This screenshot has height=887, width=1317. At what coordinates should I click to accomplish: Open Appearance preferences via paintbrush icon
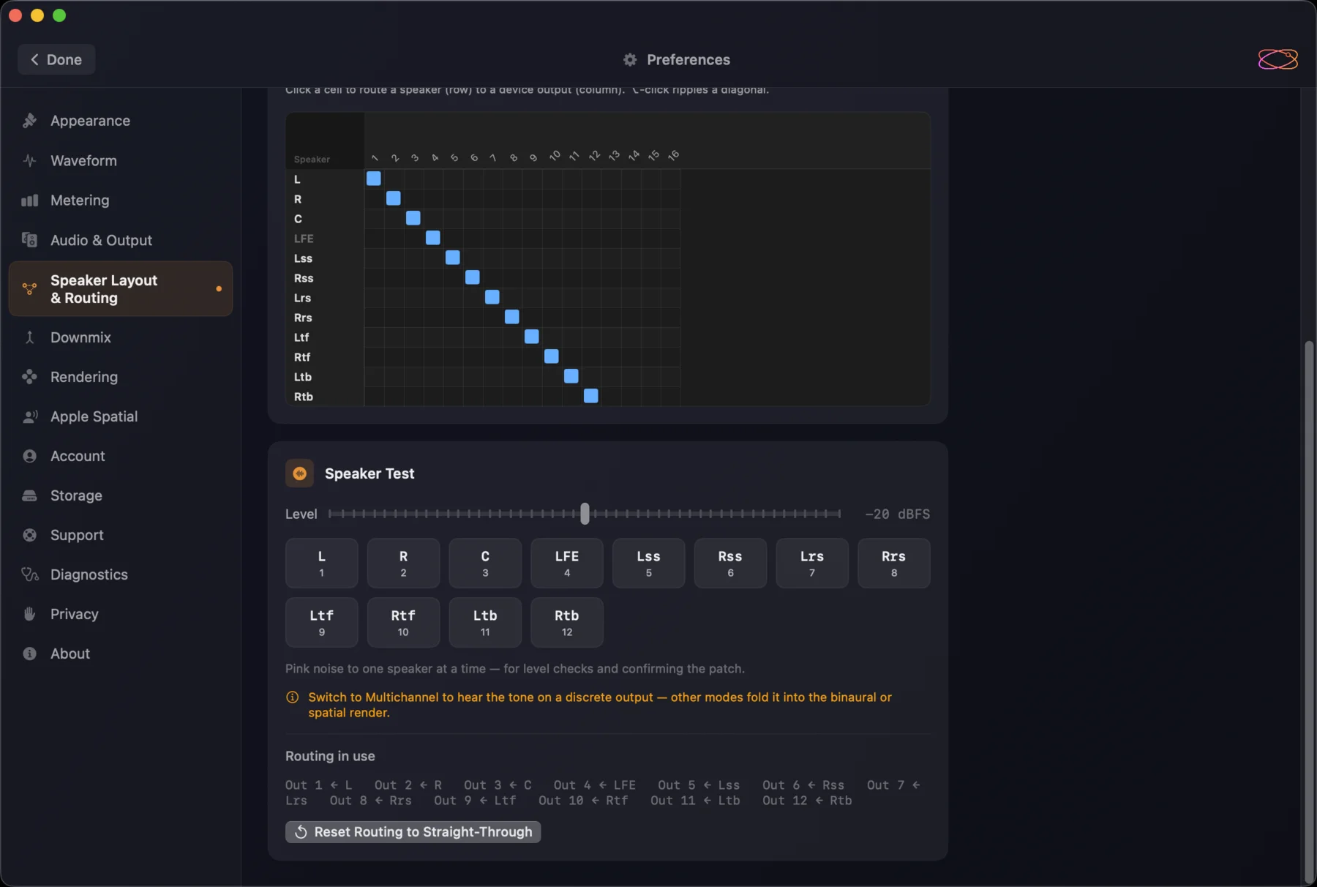pyautogui.click(x=29, y=121)
